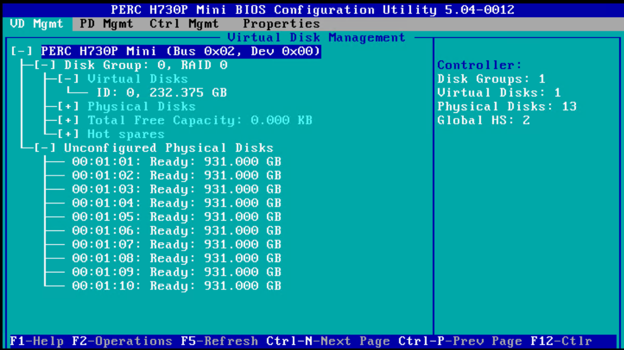Viewport: 624px width, 350px height.
Task: Click the Virtual Disks: 1 text
Action: (x=499, y=93)
